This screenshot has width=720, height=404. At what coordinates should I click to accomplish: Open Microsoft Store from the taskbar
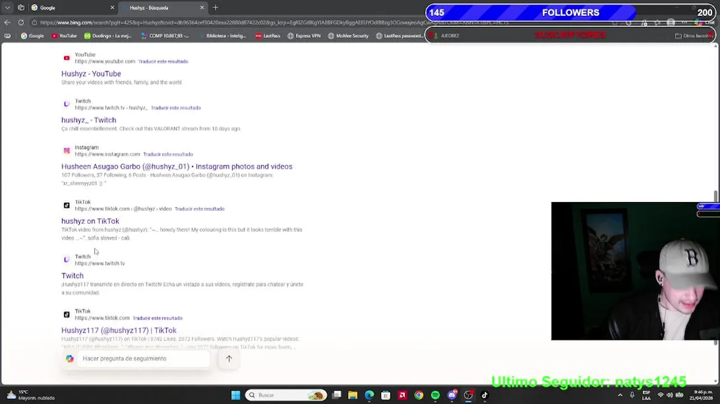click(x=386, y=395)
